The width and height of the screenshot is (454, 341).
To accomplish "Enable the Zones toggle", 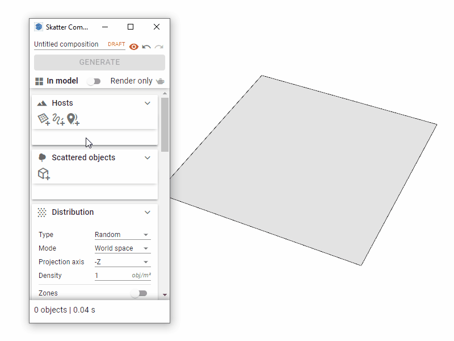I will (x=140, y=293).
